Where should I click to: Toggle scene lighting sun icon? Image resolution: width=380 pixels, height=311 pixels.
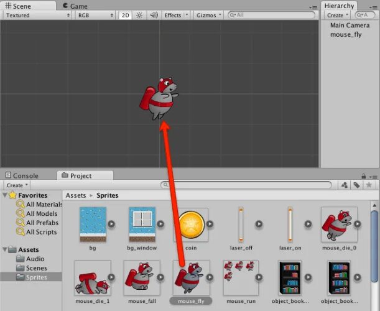pos(139,16)
